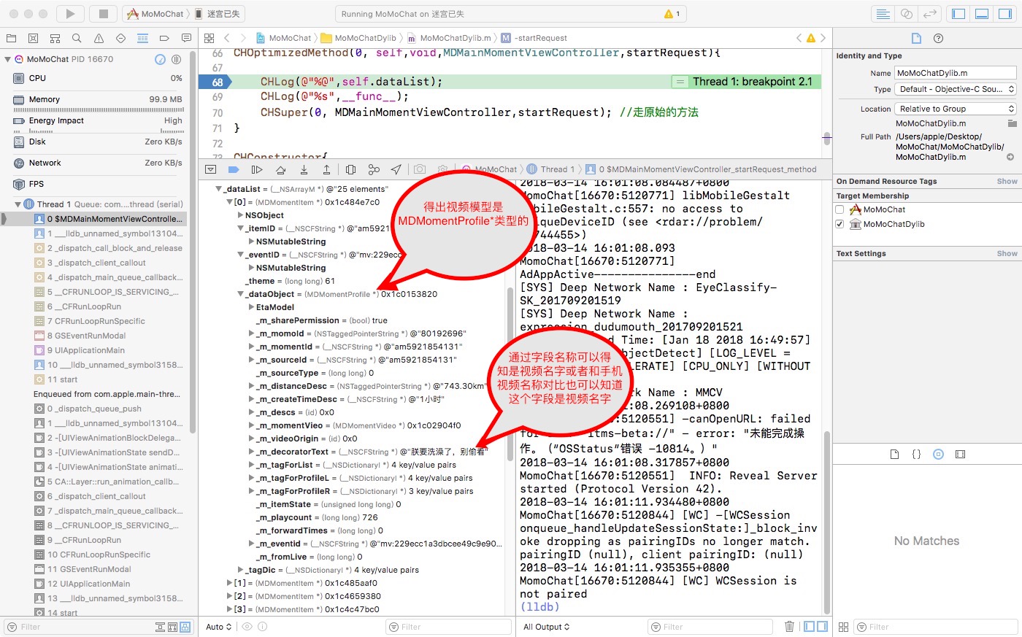Screen dimensions: 1022x637
Task: Select the Energy Impact gauge row
Action: (x=97, y=120)
